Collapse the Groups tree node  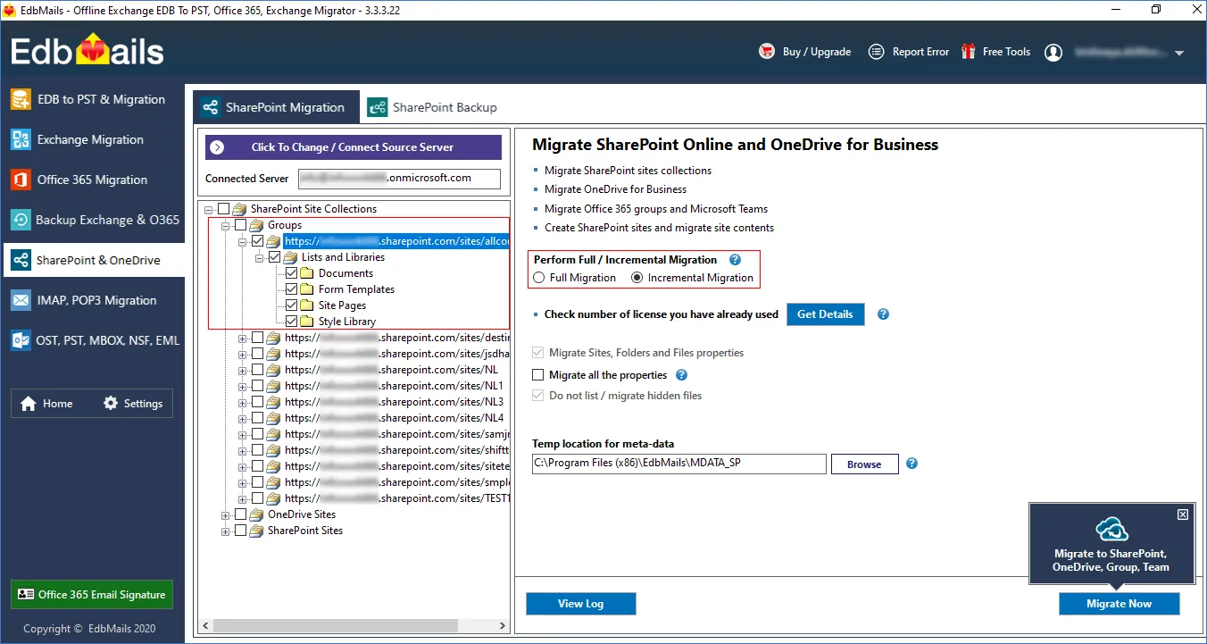[x=226, y=225]
